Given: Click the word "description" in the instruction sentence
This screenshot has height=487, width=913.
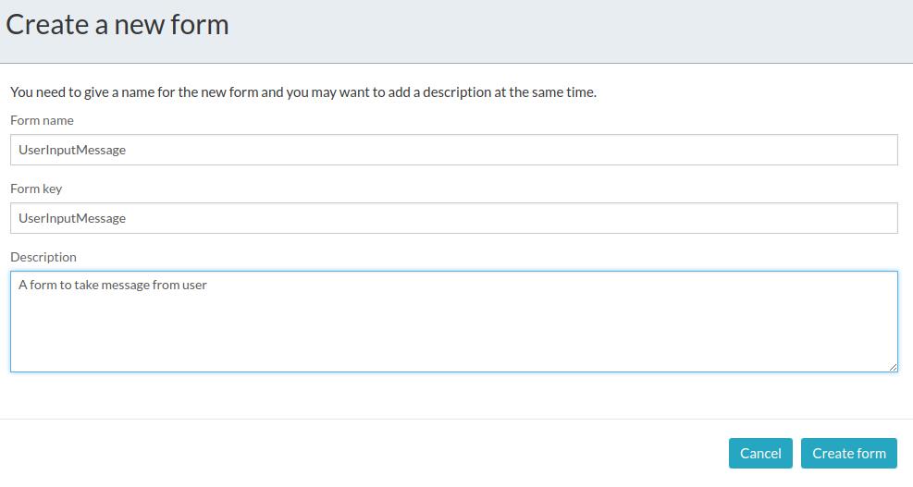Looking at the screenshot, I should pyautogui.click(x=426, y=92).
